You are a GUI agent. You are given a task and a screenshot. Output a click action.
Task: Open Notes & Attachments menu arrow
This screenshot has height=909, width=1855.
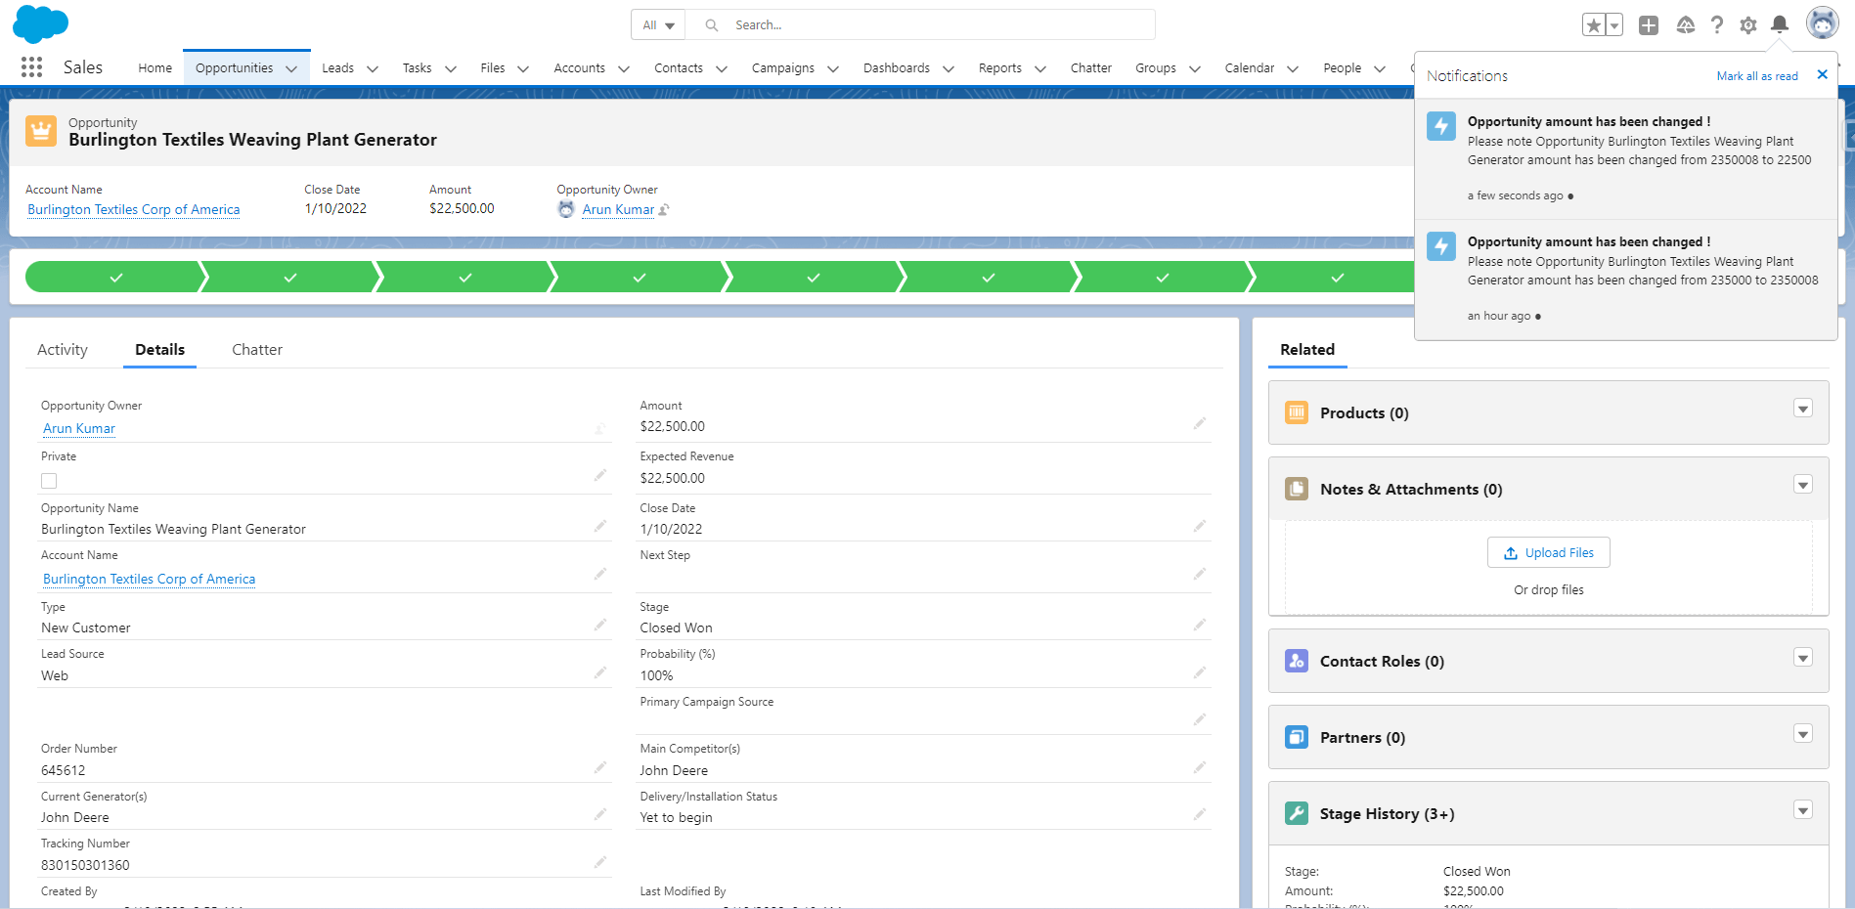1803,485
